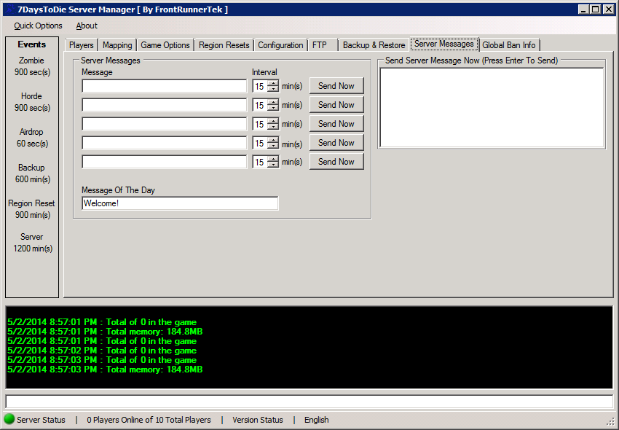Open the Backup & Restore tab
Image resolution: width=619 pixels, height=430 pixels.
pyautogui.click(x=374, y=45)
